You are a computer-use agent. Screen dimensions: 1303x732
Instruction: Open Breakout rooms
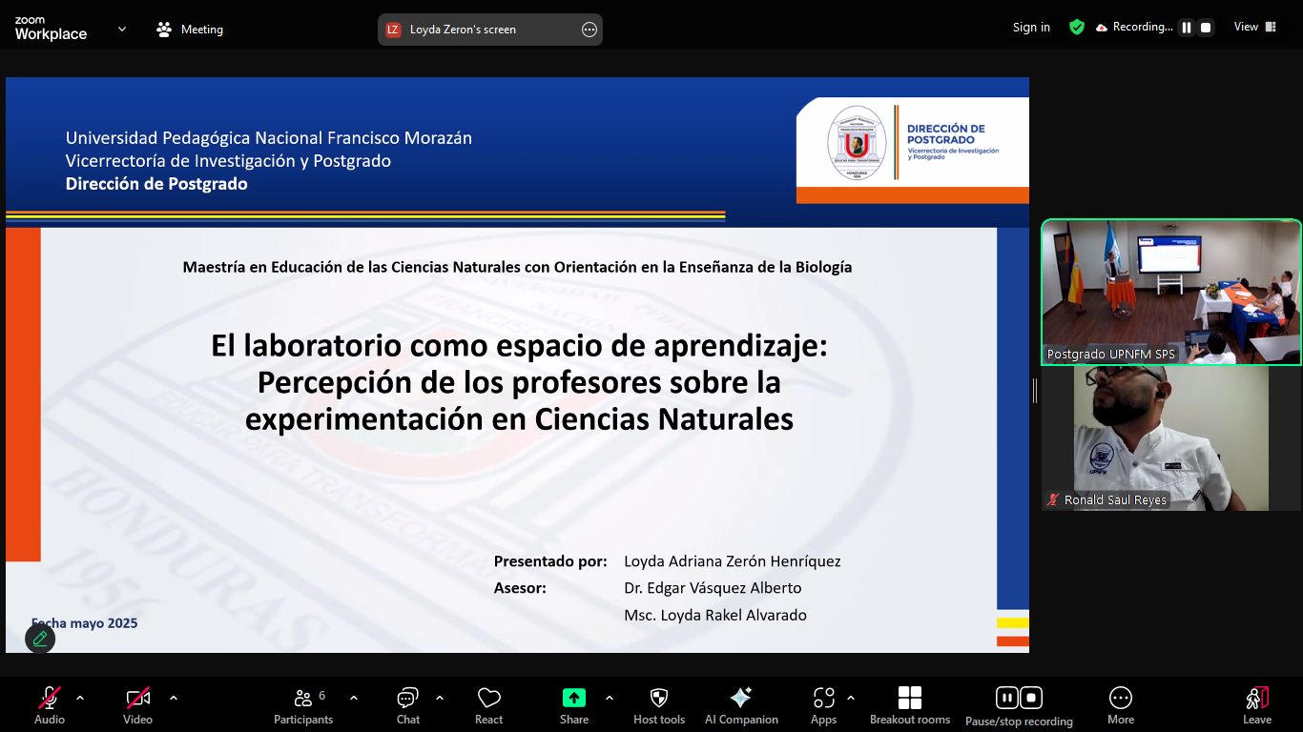click(x=910, y=705)
